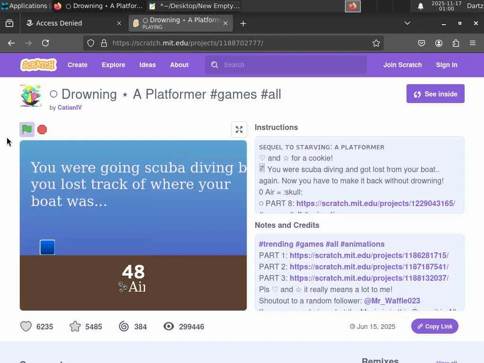Image resolution: width=484 pixels, height=363 pixels.
Task: Click the Firefox workspace thumbnail in top panel
Action: (x=353, y=6)
